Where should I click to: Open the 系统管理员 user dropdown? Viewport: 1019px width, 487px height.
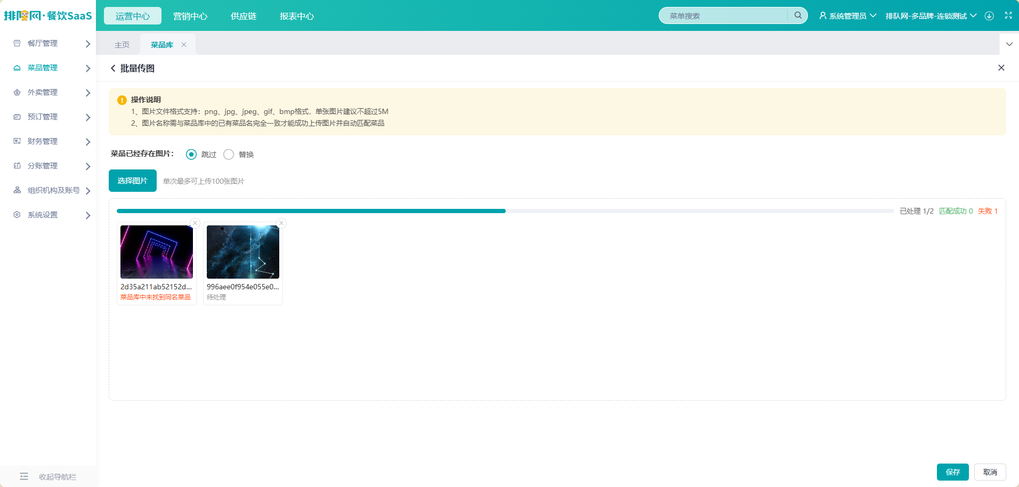(847, 16)
